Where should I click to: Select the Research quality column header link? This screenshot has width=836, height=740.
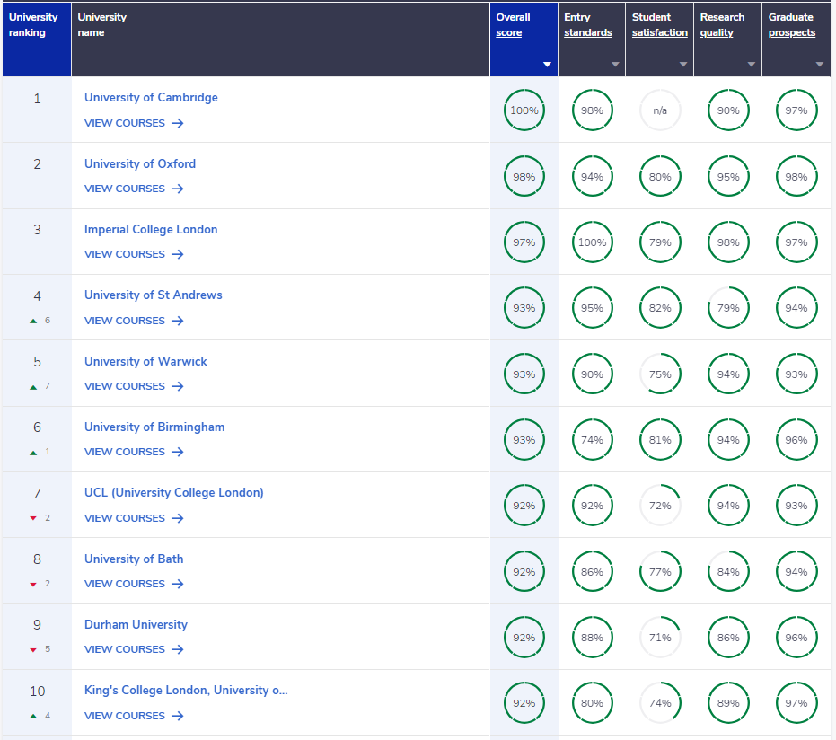tap(722, 25)
